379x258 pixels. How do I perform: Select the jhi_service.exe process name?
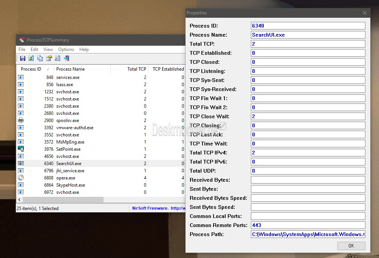(70, 170)
